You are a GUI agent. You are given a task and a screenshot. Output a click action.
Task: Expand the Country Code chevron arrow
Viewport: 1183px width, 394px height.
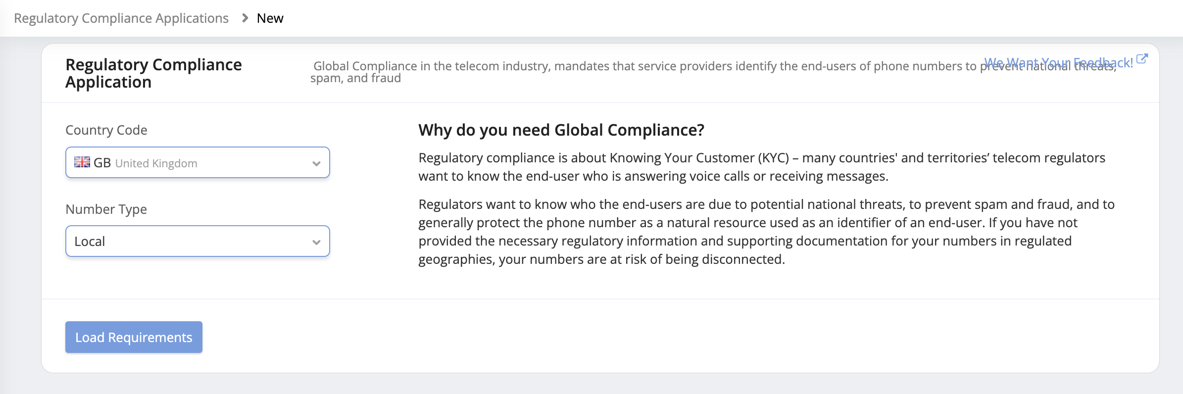pyautogui.click(x=316, y=163)
